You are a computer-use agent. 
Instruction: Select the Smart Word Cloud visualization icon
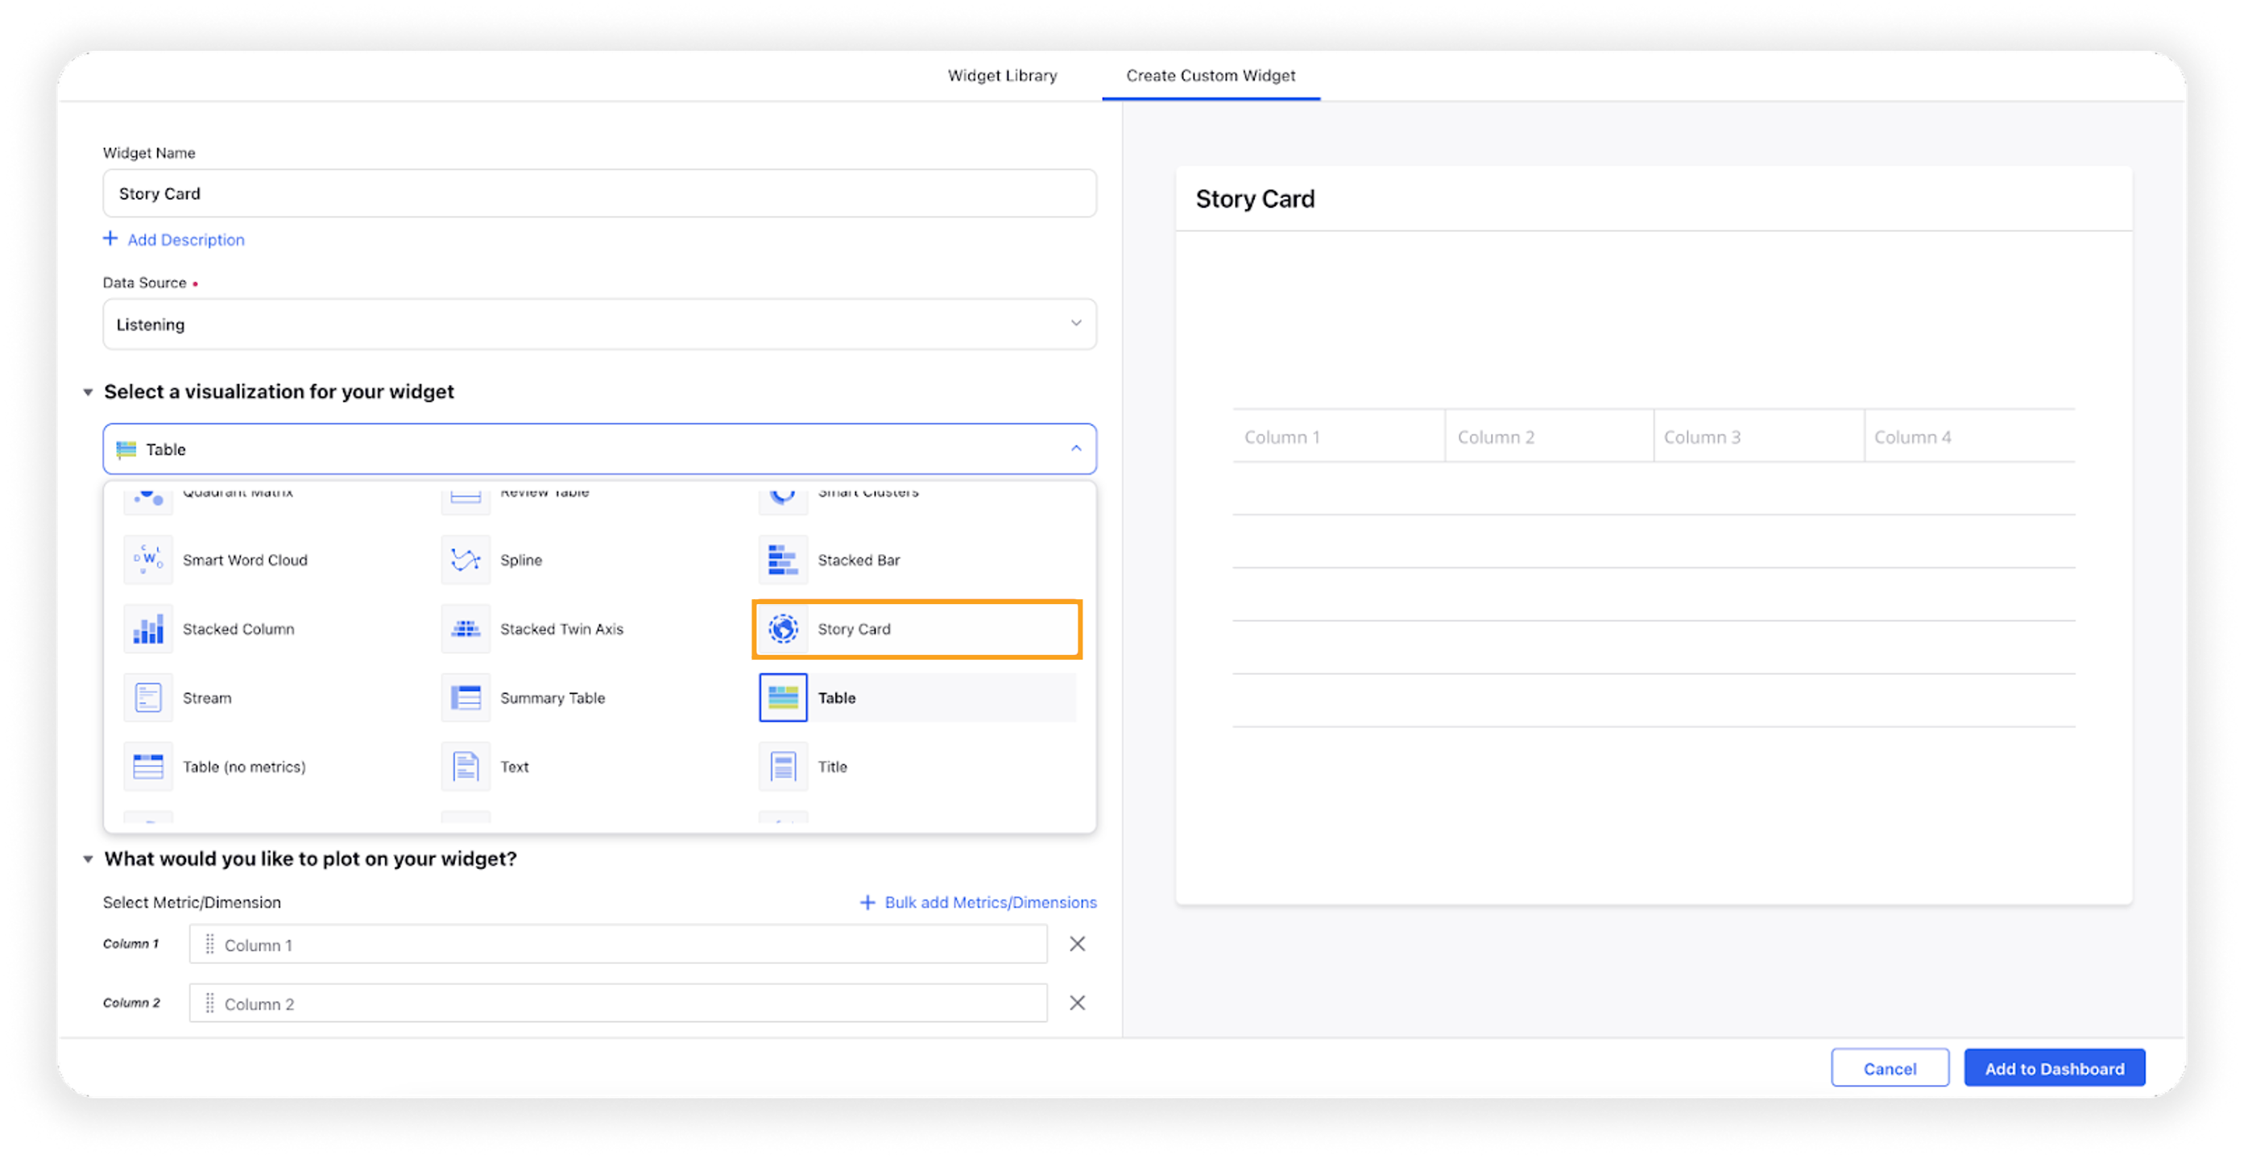pos(148,560)
